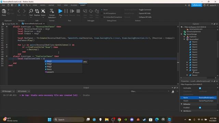Click the Beam child item icon in Explorer
The height and width of the screenshot is (123, 219).
[x=193, y=72]
